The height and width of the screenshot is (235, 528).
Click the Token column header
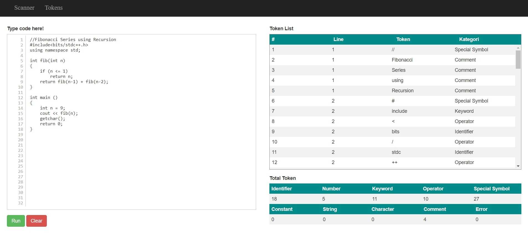[403, 39]
